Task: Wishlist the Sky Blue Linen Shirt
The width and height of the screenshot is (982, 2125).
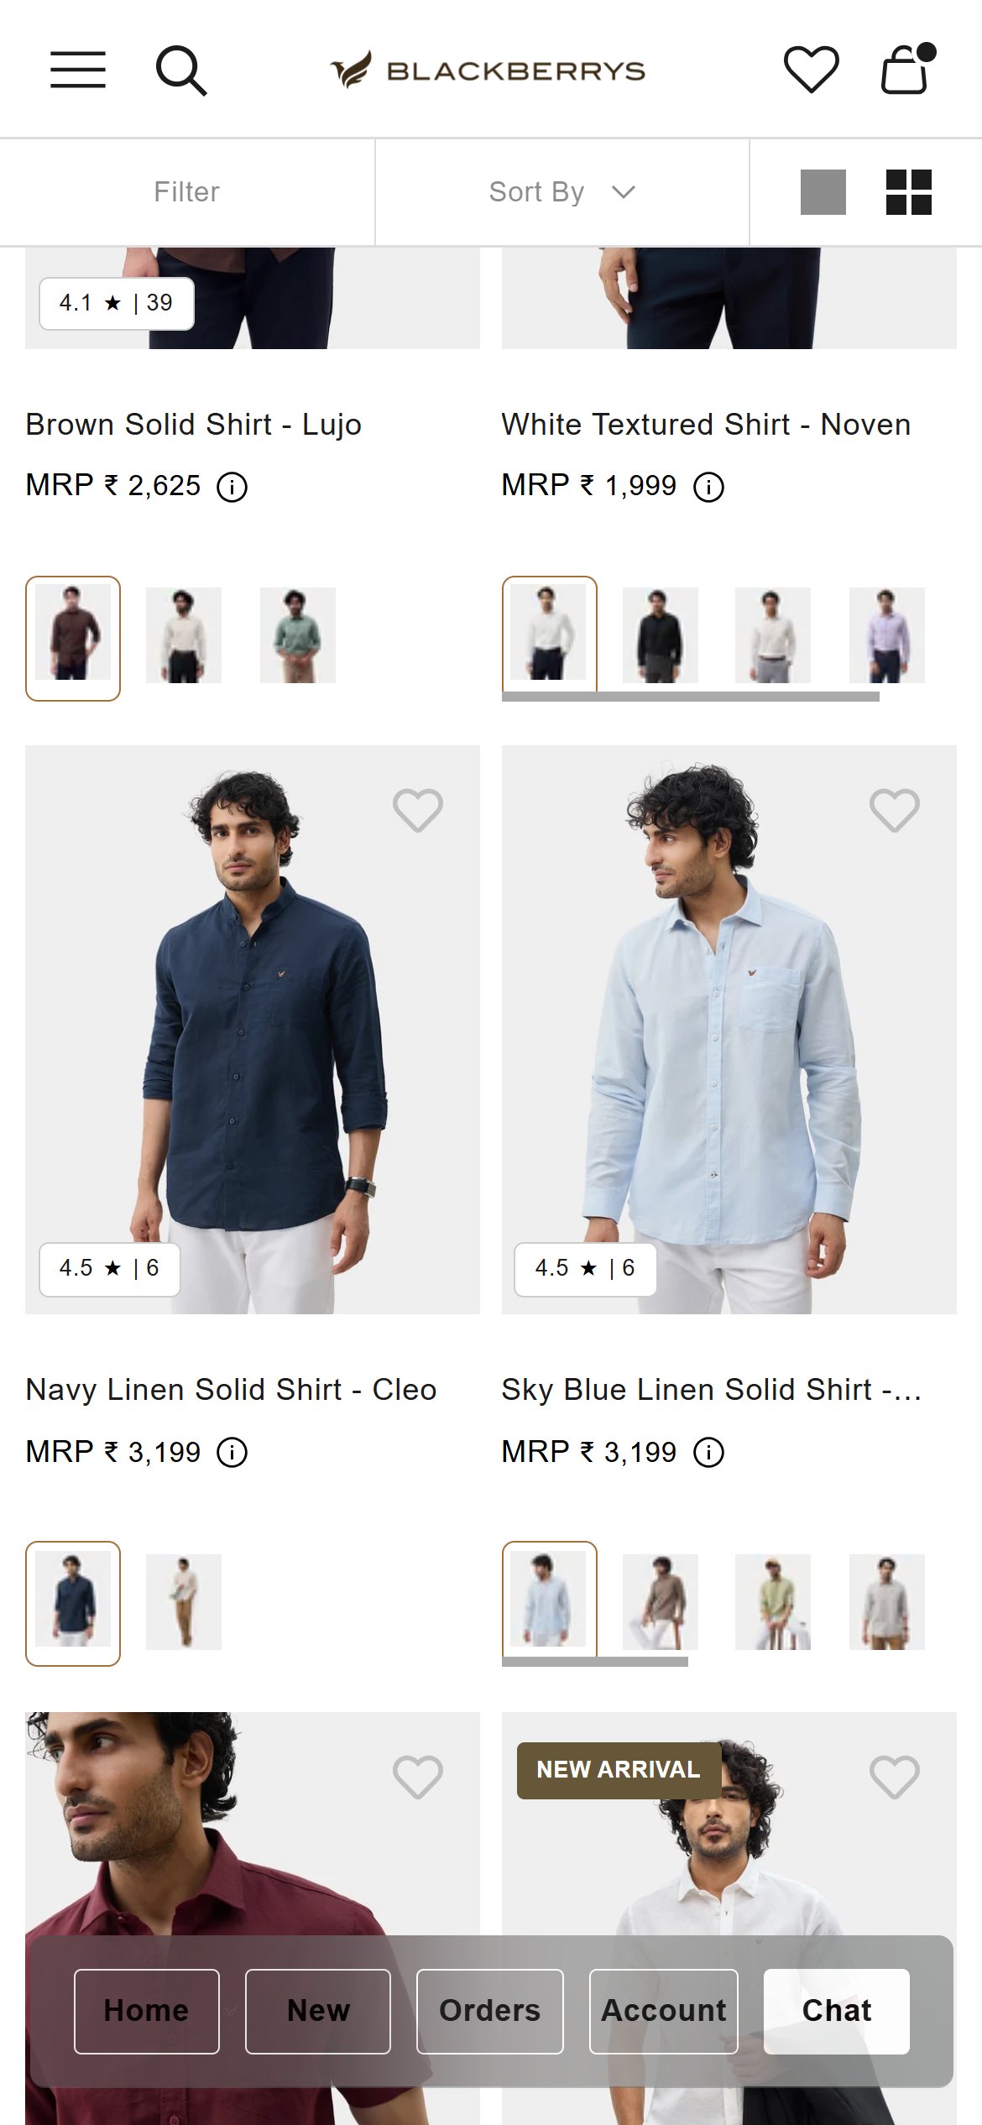Action: click(x=895, y=811)
